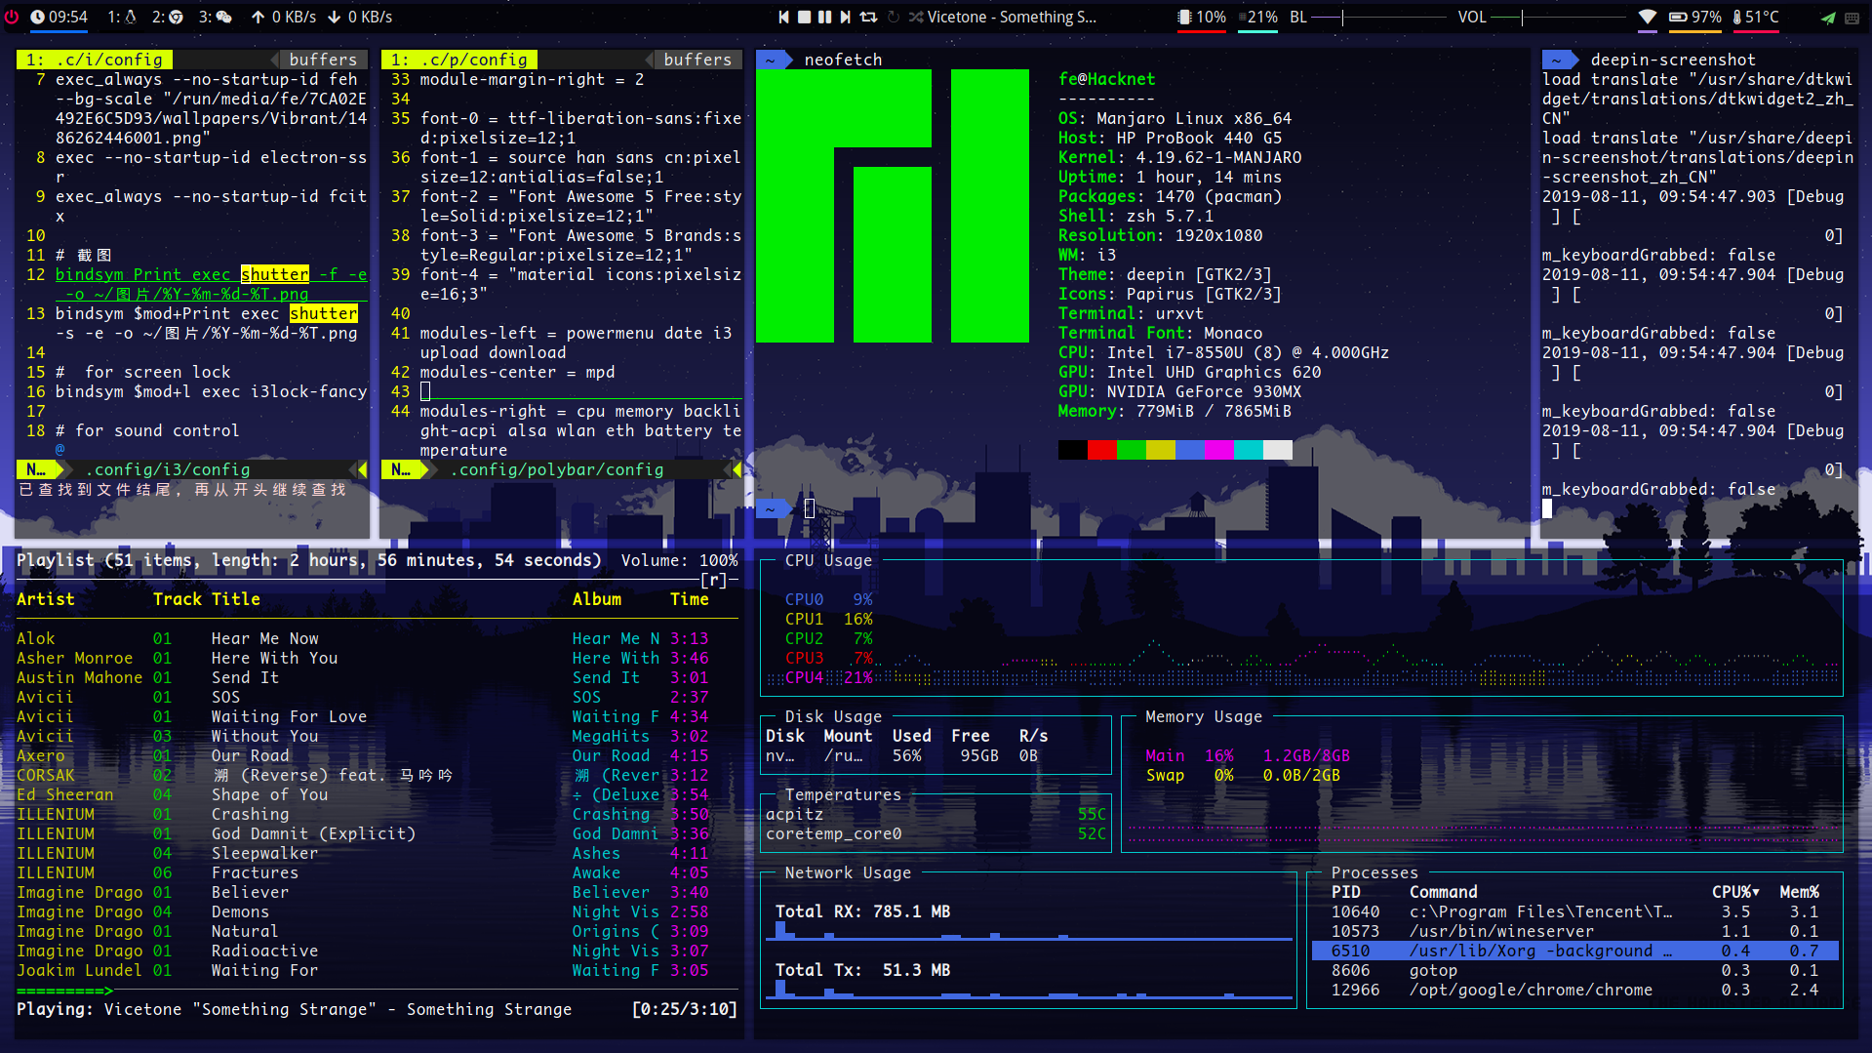Pause playback of Vicetone - Something Strange
This screenshot has width=1872, height=1053.
pos(825,17)
